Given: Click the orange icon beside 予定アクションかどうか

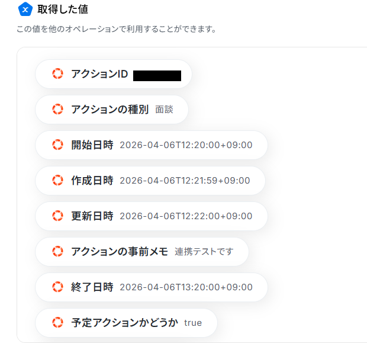Looking at the screenshot, I should [x=57, y=323].
